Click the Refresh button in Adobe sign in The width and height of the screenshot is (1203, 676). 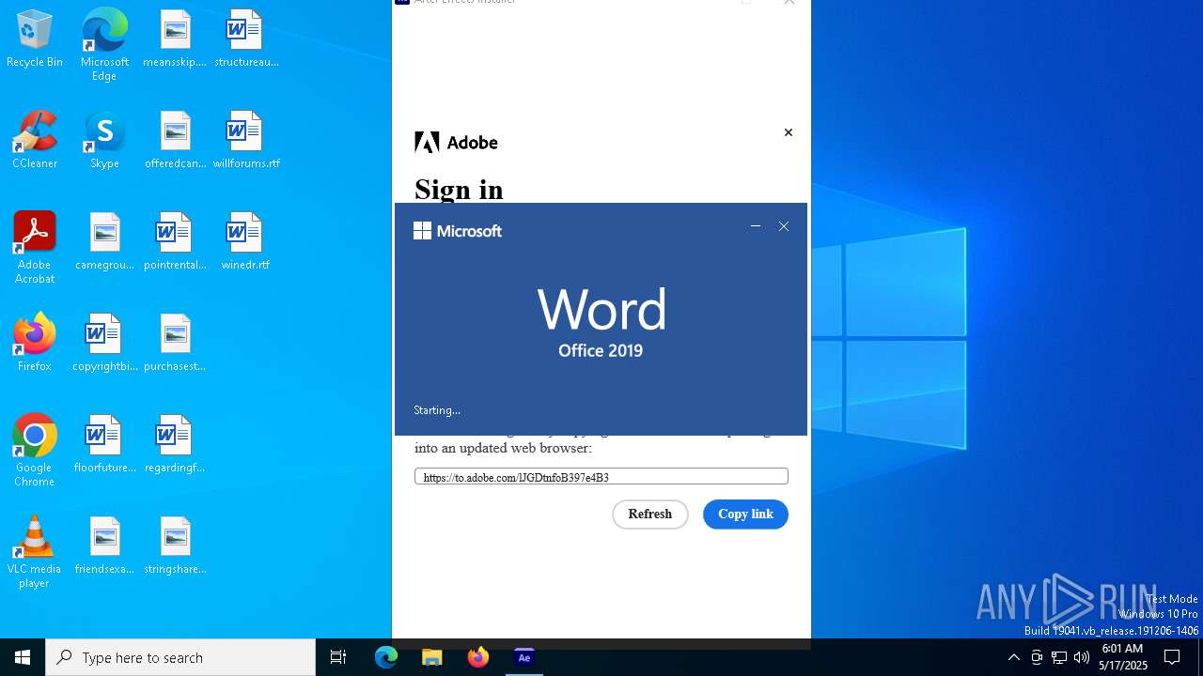(x=650, y=515)
